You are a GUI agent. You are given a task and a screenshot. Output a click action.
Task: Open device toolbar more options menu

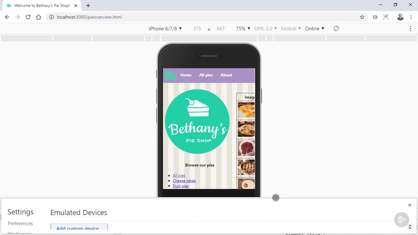pos(410,29)
